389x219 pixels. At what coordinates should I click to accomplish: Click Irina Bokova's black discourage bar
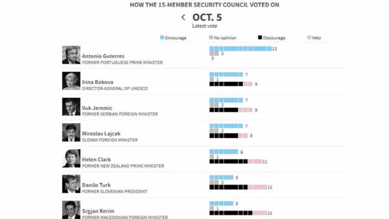tap(226, 84)
